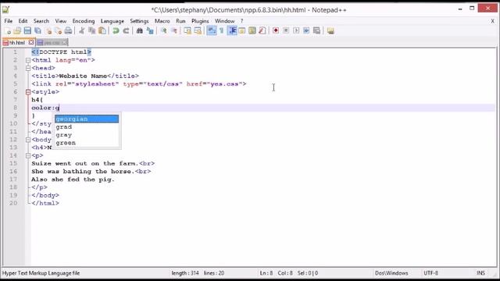The height and width of the screenshot is (281, 500).
Task: Choose 'green' from the autocomplete list
Action: coord(87,143)
